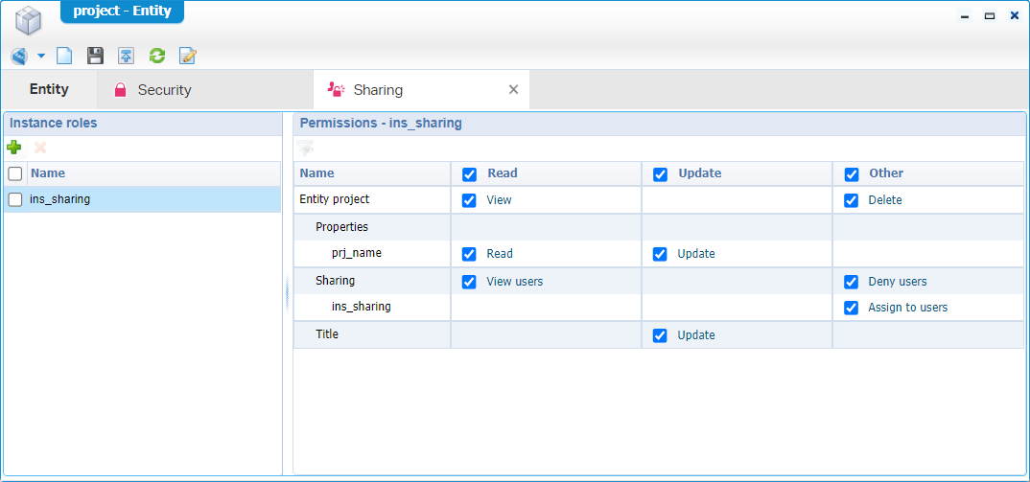This screenshot has width=1030, height=482.
Task: Toggle the Read column header checkbox
Action: point(469,173)
